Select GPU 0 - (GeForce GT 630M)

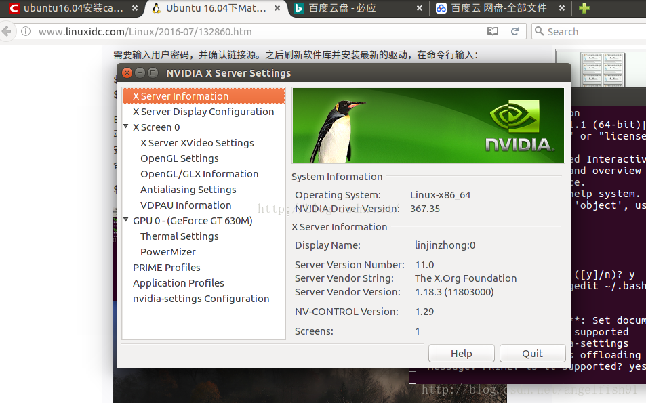pyautogui.click(x=193, y=221)
